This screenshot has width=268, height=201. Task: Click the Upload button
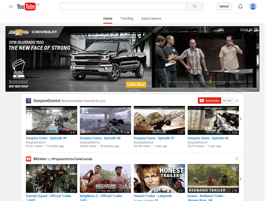pyautogui.click(x=224, y=6)
